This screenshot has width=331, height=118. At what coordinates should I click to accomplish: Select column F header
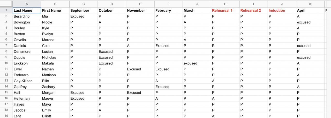(168, 4)
